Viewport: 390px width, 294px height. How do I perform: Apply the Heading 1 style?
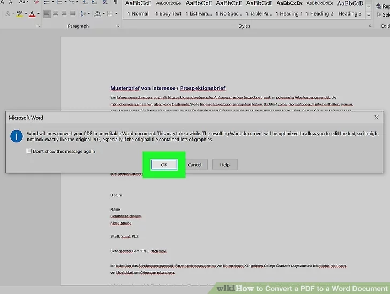click(289, 9)
